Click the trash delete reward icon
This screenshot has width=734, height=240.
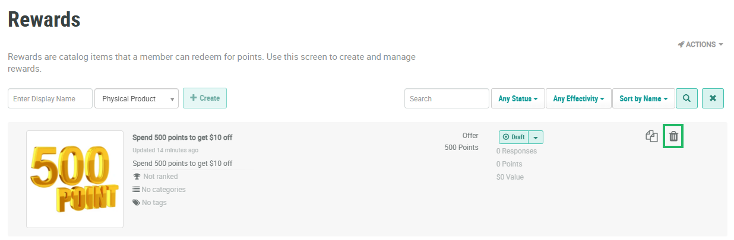(673, 136)
